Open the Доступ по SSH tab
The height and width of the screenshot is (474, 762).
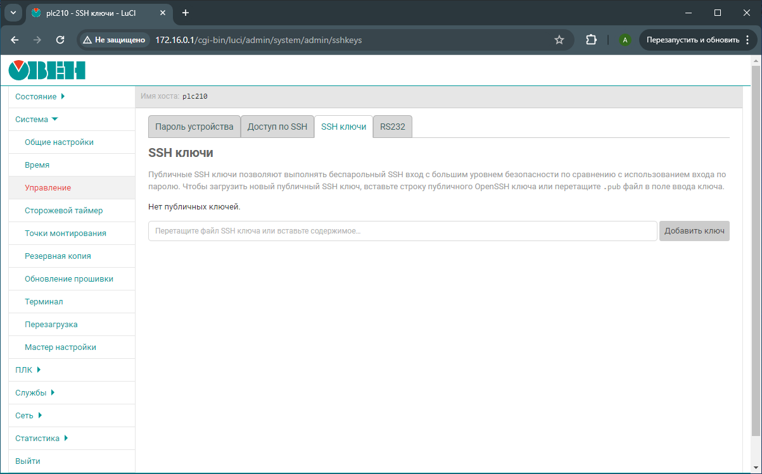[x=277, y=127]
